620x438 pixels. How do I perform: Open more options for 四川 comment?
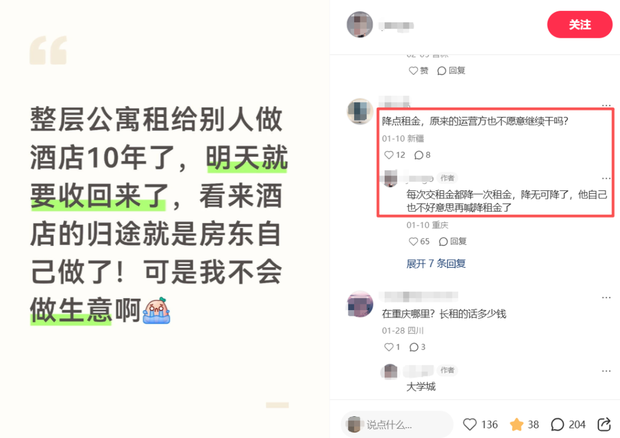click(x=606, y=297)
